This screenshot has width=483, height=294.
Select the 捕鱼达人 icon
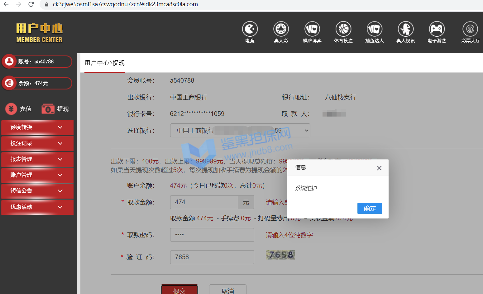point(374,29)
